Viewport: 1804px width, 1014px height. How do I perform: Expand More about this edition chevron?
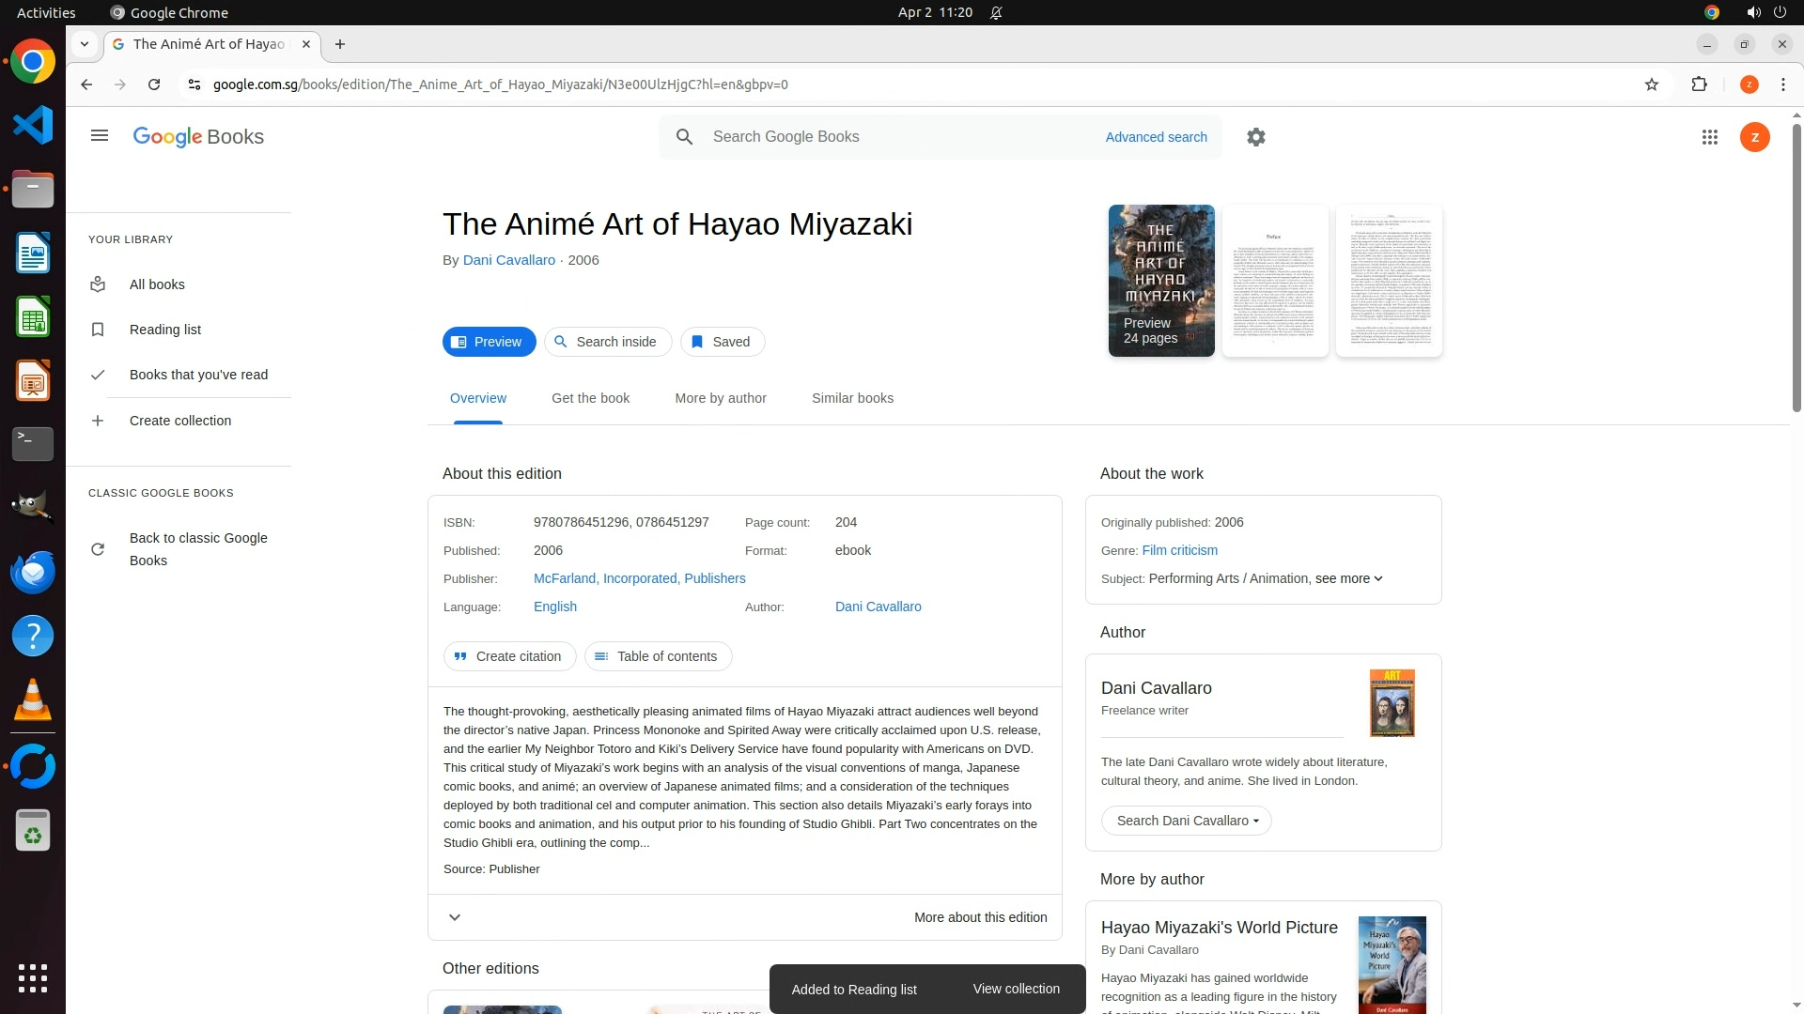click(455, 917)
